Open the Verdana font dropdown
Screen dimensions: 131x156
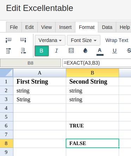[50, 40]
